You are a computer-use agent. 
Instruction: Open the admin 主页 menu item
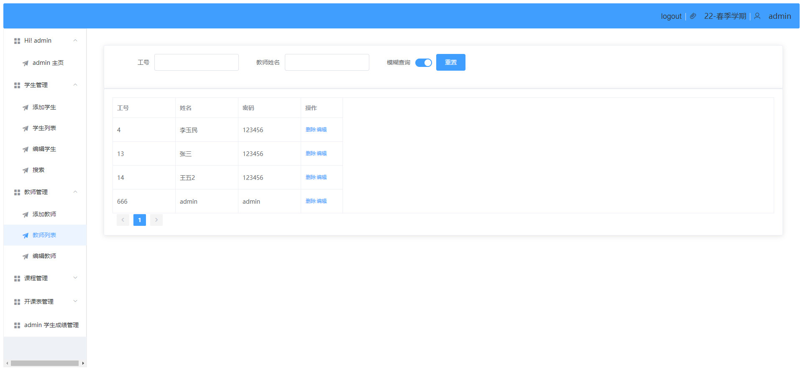pos(45,63)
